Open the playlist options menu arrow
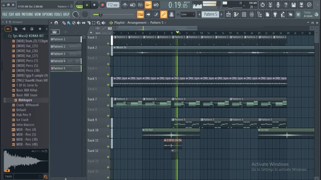Image resolution: width=321 pixels, height=180 pixels. [51, 23]
